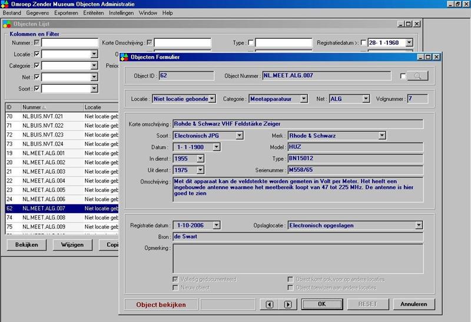Open the Registratiedatum filter date dropdown in Objecten Lijst
The height and width of the screenshot is (322, 471).
pos(409,42)
